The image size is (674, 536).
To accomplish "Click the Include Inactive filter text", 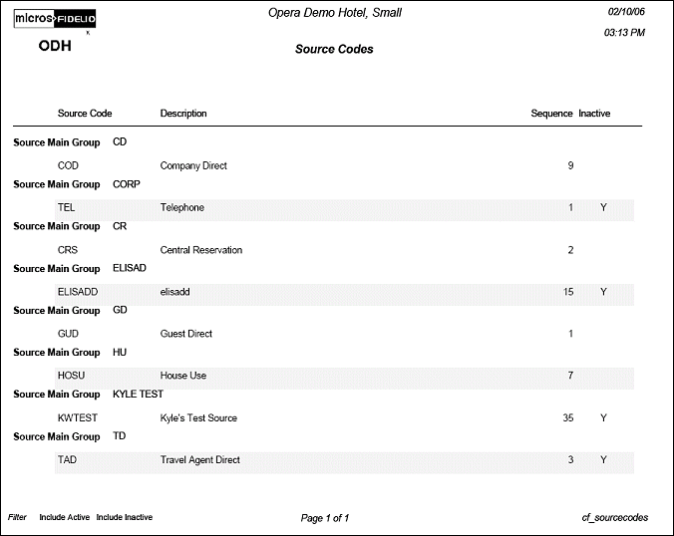I will pyautogui.click(x=125, y=517).
